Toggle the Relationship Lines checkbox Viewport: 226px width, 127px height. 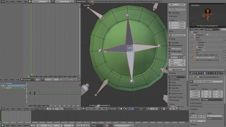click(170, 54)
